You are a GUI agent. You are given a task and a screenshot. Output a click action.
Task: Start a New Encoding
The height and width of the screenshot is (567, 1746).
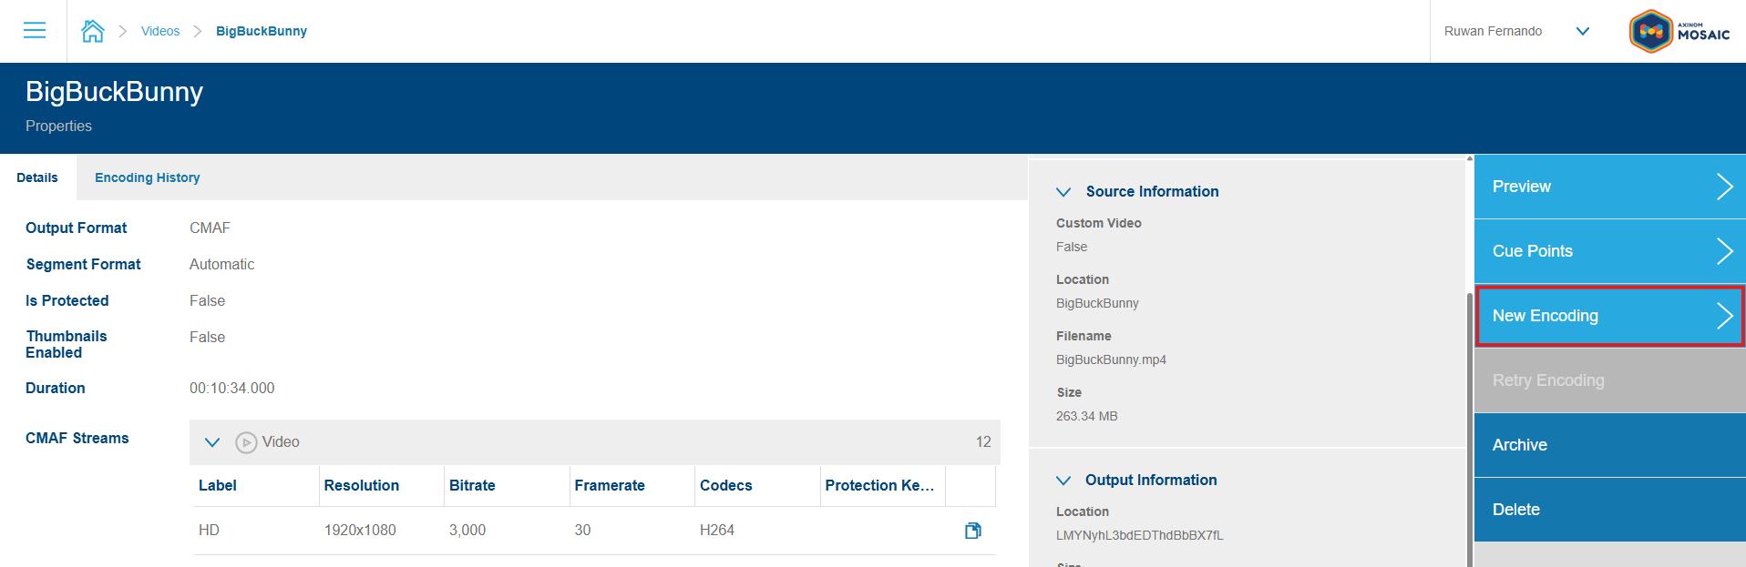coord(1608,316)
